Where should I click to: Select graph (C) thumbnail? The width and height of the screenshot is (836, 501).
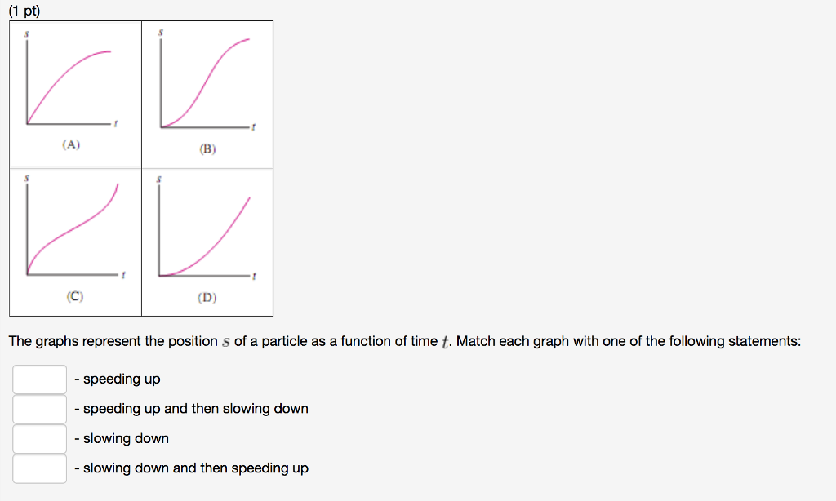pyautogui.click(x=75, y=233)
